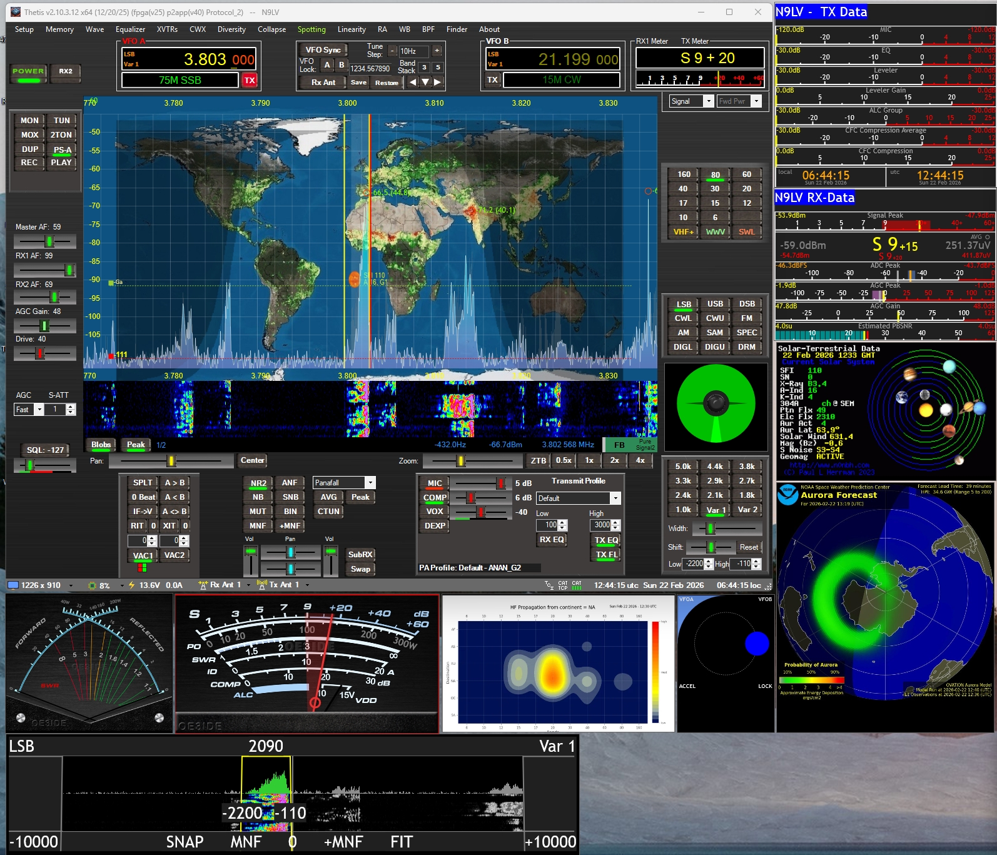
Task: Open the Panafall display mode dropdown
Action: pos(370,483)
